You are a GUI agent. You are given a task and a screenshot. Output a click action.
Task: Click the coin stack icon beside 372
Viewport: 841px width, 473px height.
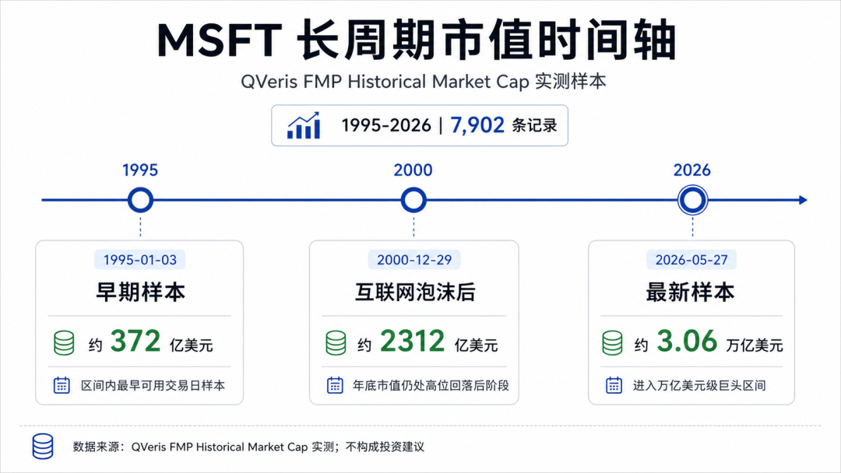point(64,343)
